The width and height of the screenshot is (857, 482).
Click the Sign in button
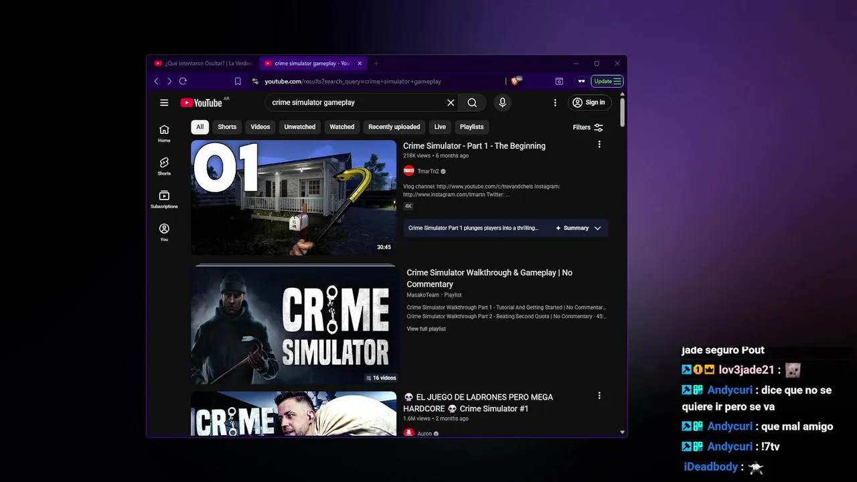[x=589, y=102]
